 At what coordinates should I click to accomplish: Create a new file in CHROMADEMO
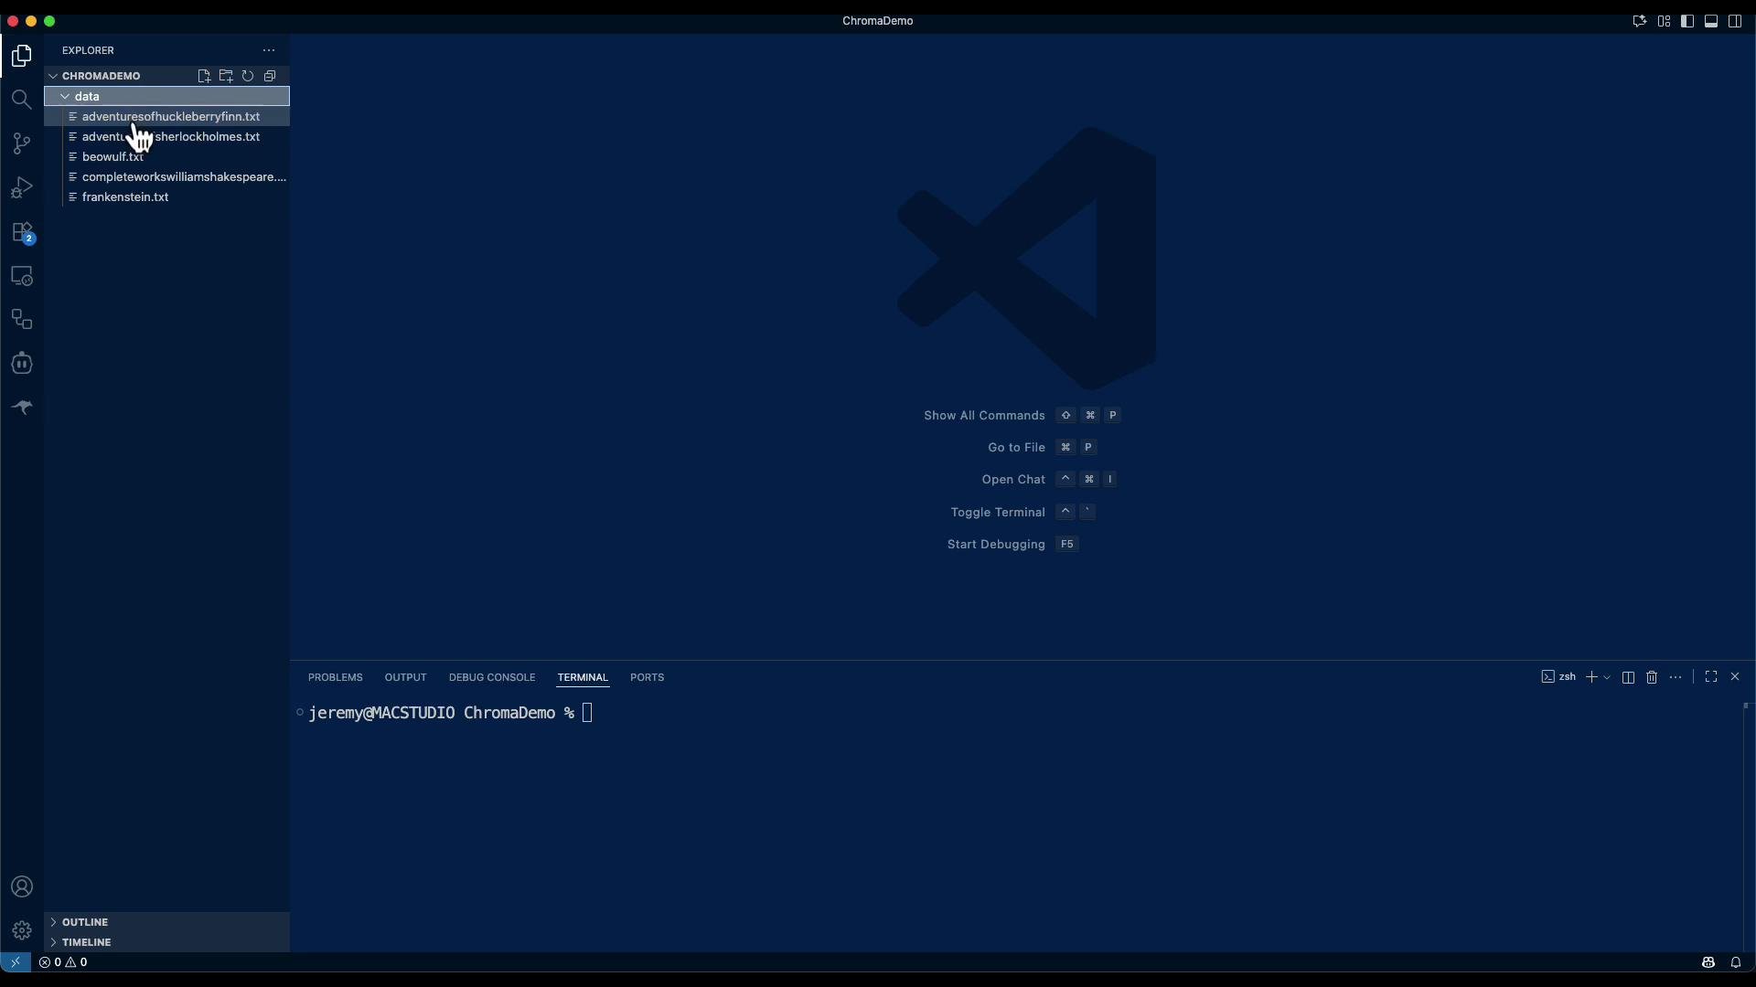(204, 76)
